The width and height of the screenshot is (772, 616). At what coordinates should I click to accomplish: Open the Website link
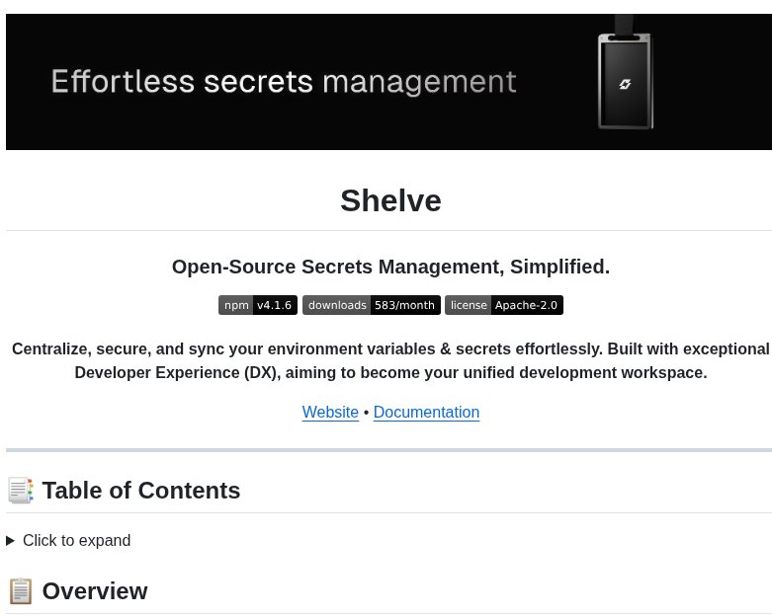pyautogui.click(x=330, y=413)
